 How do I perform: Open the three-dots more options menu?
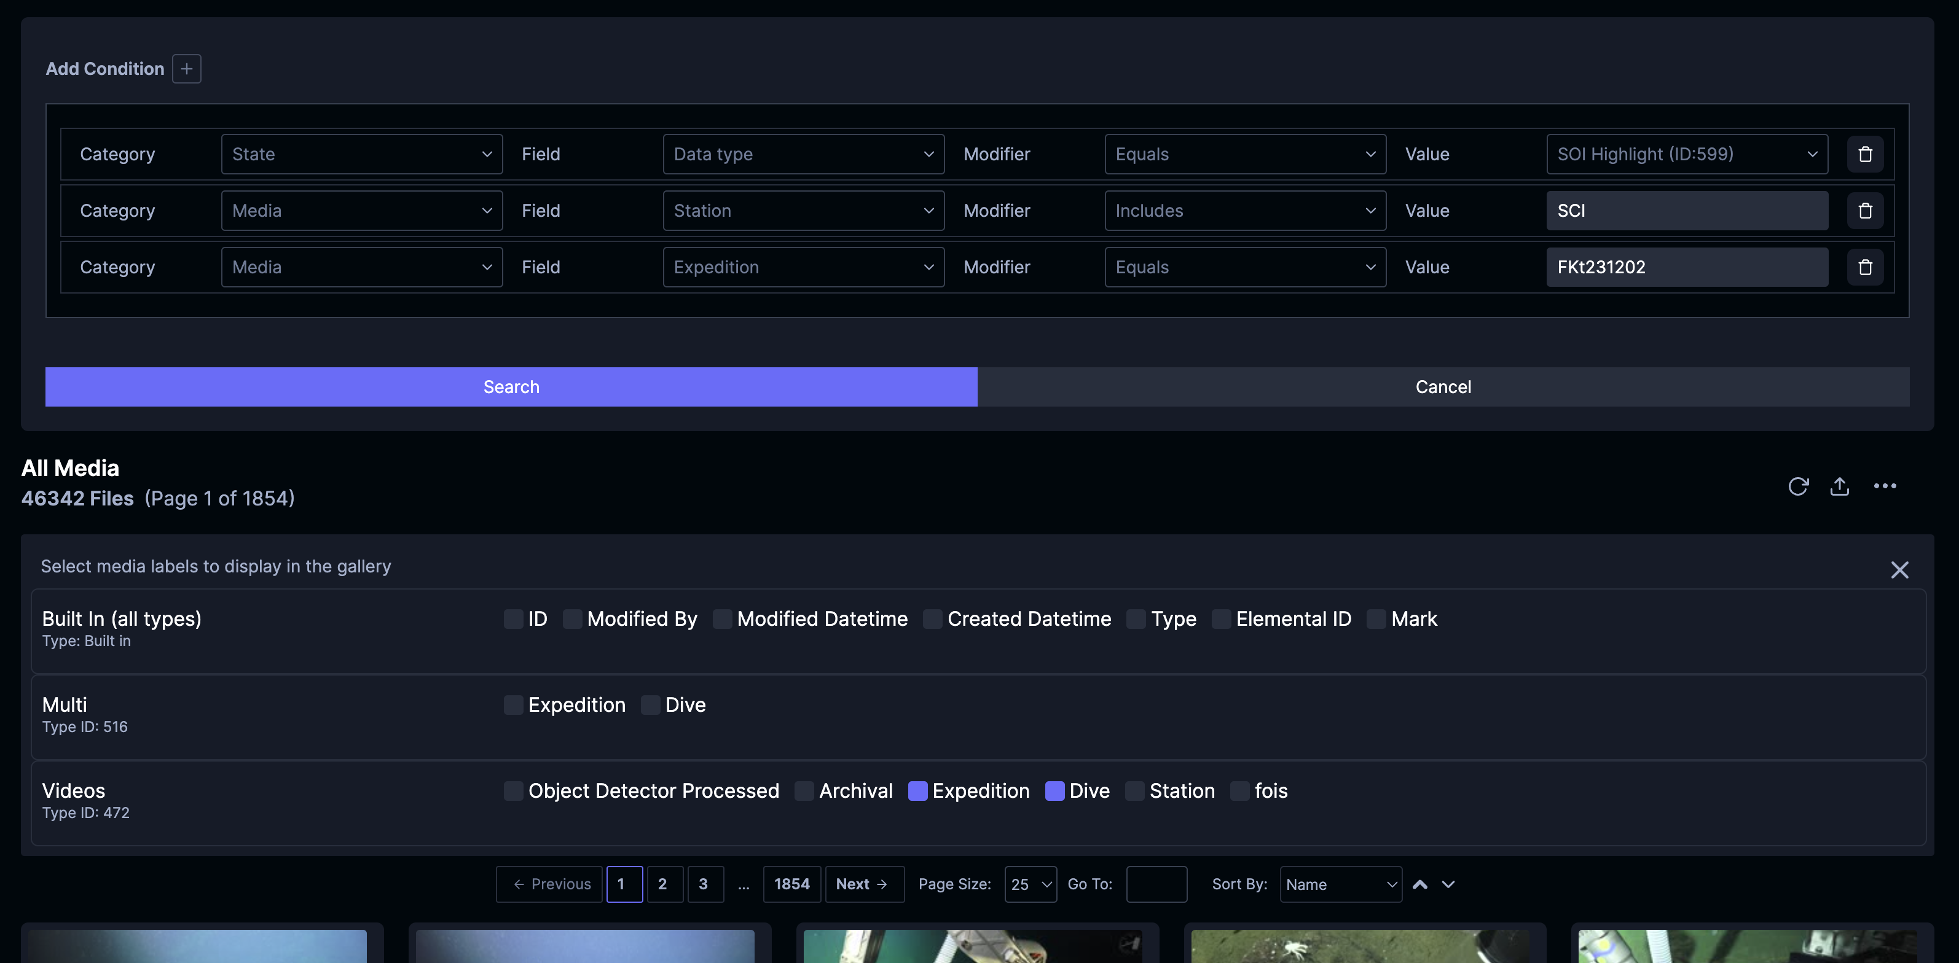click(1885, 486)
